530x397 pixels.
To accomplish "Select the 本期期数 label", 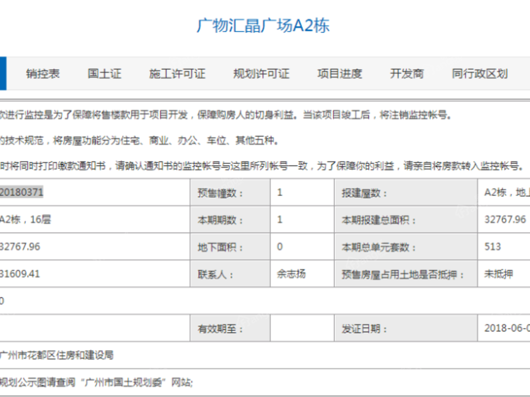I will click(220, 220).
